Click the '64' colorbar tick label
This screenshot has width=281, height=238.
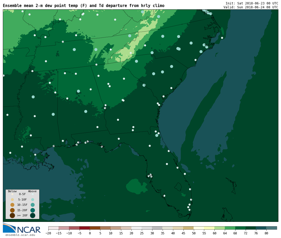[225, 233]
